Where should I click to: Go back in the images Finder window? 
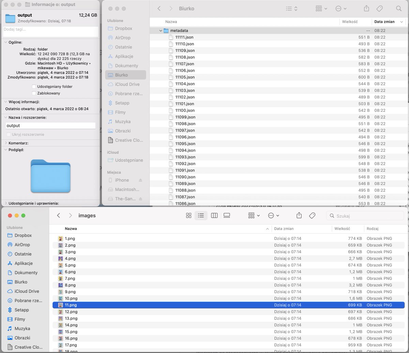pos(59,215)
